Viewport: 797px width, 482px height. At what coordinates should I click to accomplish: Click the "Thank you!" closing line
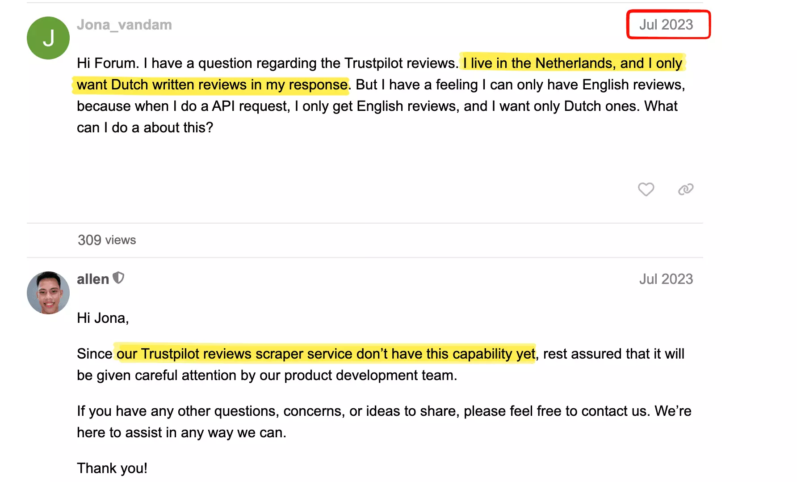(x=112, y=468)
